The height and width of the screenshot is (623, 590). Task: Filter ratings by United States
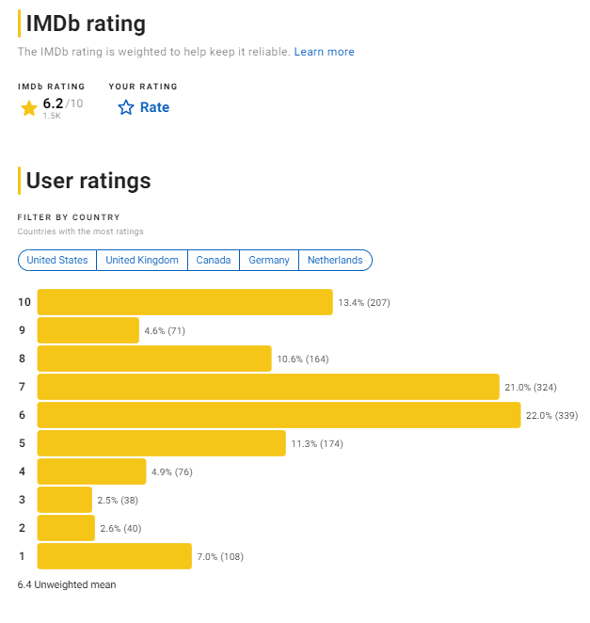(57, 261)
